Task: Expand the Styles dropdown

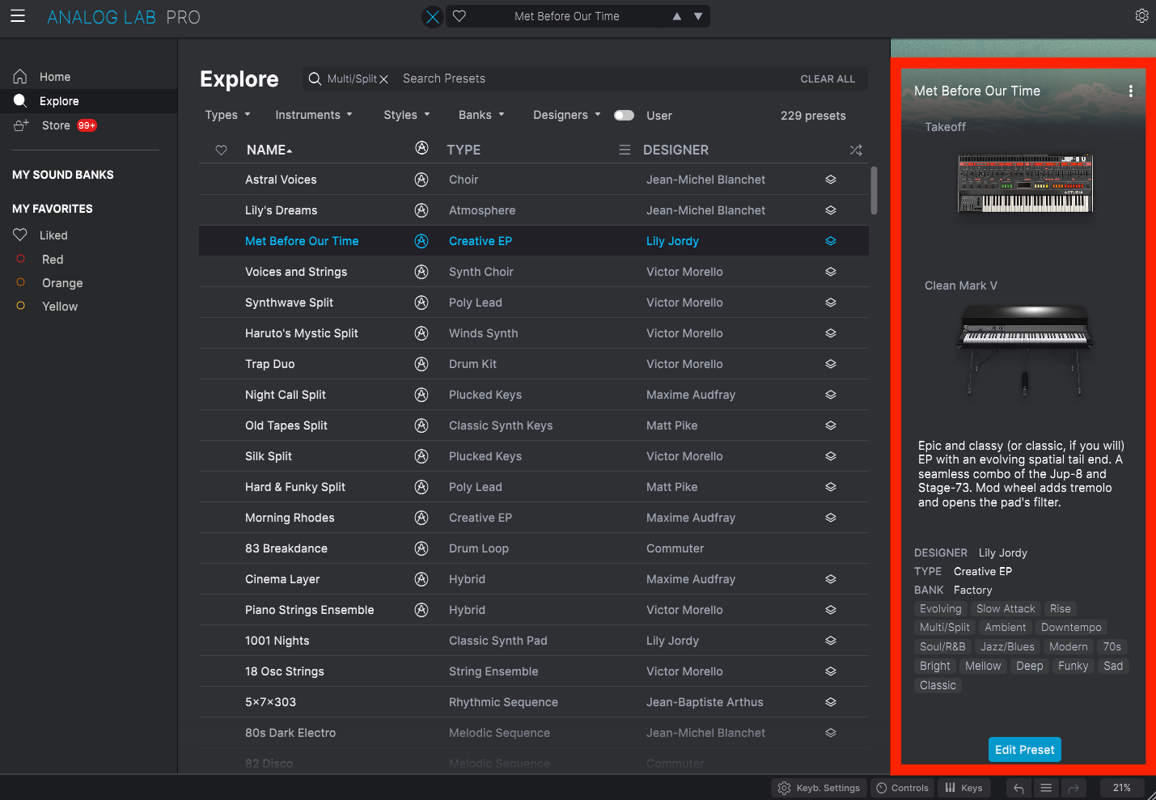Action: [x=407, y=115]
